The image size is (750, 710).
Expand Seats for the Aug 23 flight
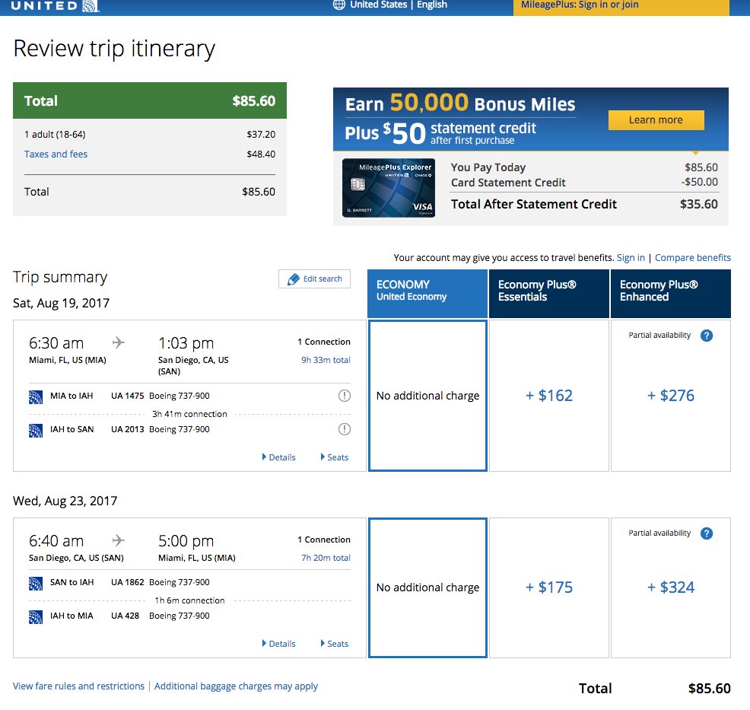point(335,644)
